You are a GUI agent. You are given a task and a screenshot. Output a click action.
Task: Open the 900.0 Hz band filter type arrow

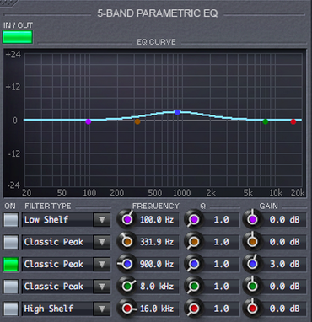tap(102, 264)
